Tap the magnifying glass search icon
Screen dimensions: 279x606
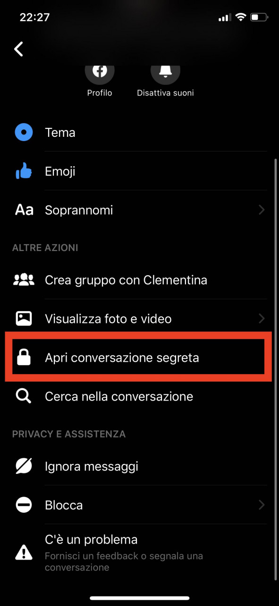click(x=24, y=397)
